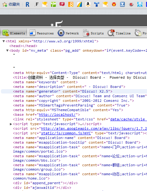Open the blue R bookmark
The height and width of the screenshot is (191, 147).
(27, 5)
